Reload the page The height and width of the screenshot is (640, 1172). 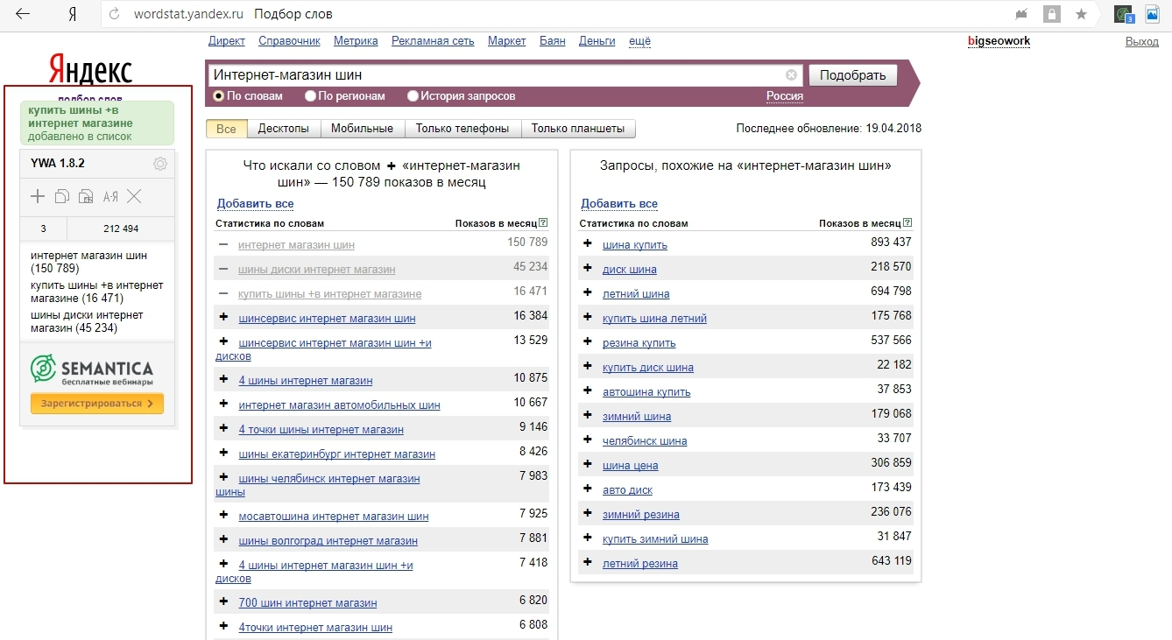pyautogui.click(x=114, y=14)
